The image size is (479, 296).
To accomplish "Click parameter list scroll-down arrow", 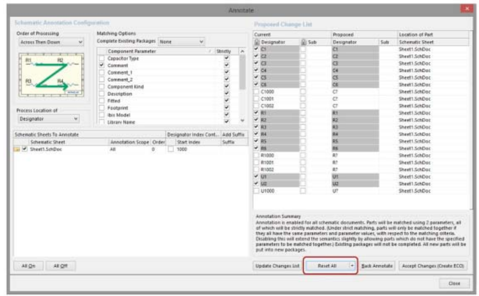I will [x=243, y=121].
